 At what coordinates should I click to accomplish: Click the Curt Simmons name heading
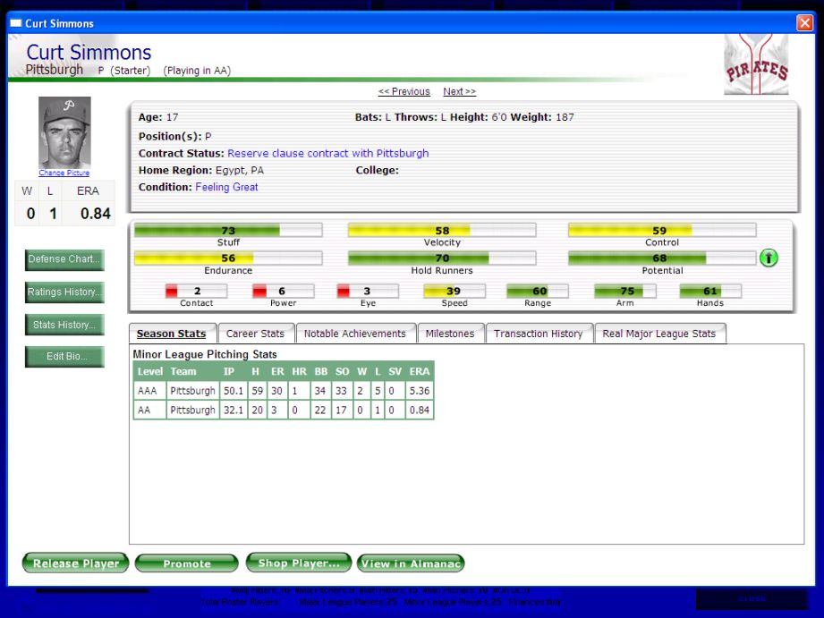click(x=89, y=52)
